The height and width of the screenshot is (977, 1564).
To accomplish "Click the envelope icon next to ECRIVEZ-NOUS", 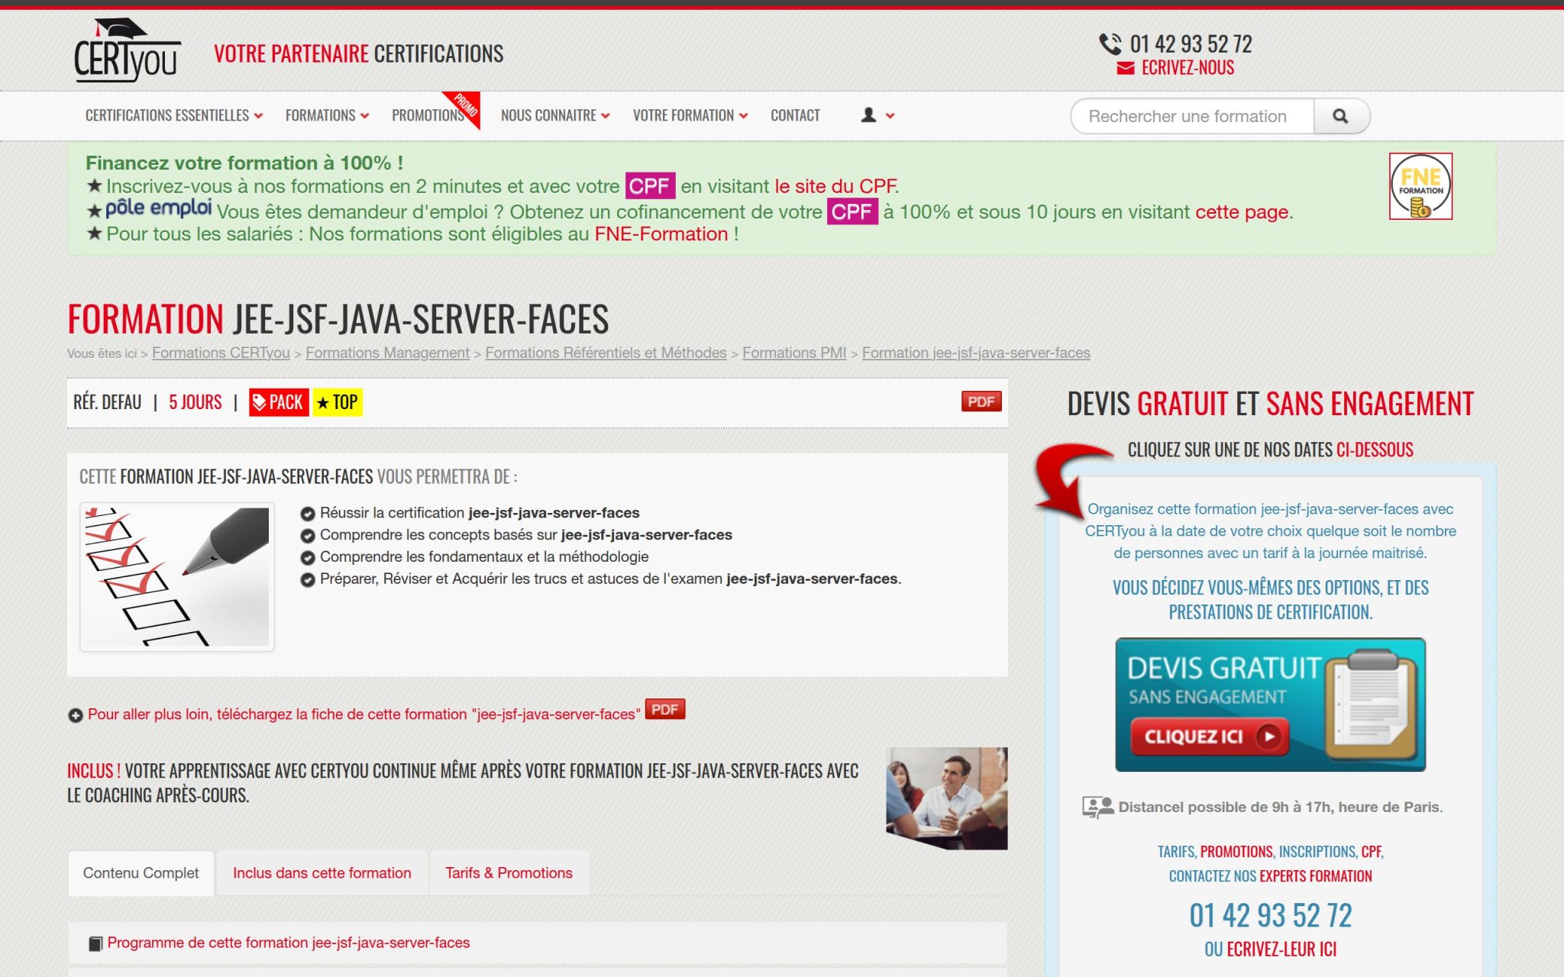I will pyautogui.click(x=1125, y=69).
